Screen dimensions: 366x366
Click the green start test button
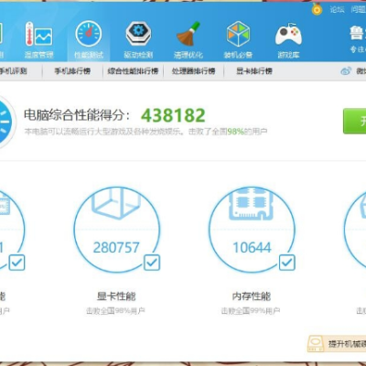click(x=354, y=121)
